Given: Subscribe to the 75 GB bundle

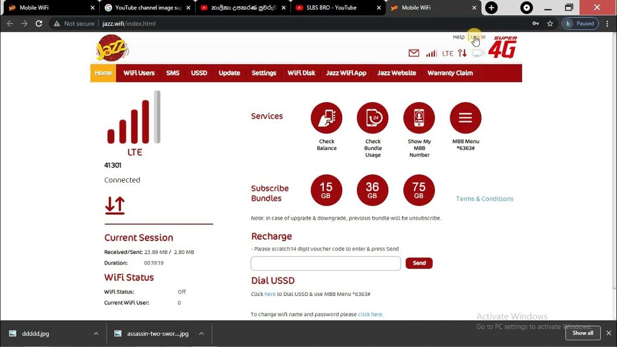Looking at the screenshot, I should (419, 190).
